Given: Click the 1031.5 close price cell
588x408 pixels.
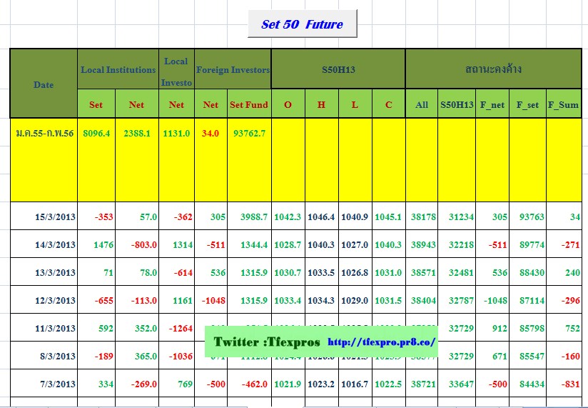Looking at the screenshot, I should click(388, 301).
